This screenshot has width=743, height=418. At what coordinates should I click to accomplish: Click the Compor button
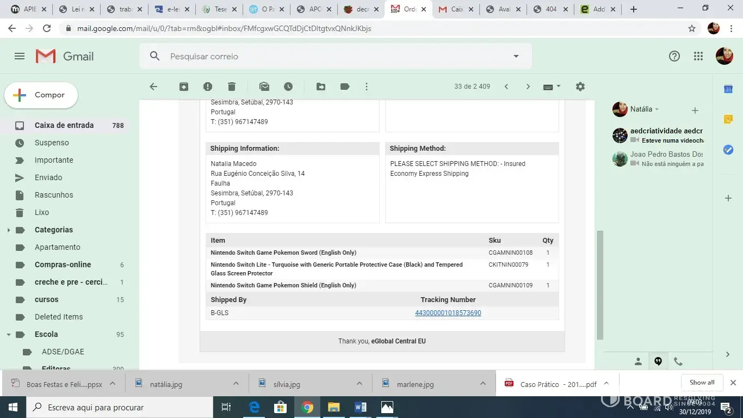click(x=41, y=95)
